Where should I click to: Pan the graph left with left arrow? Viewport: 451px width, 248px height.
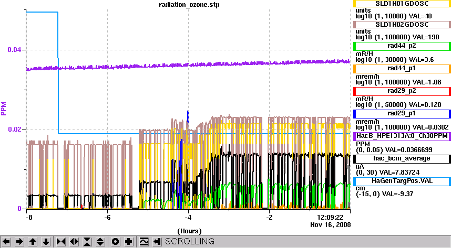point(6,242)
